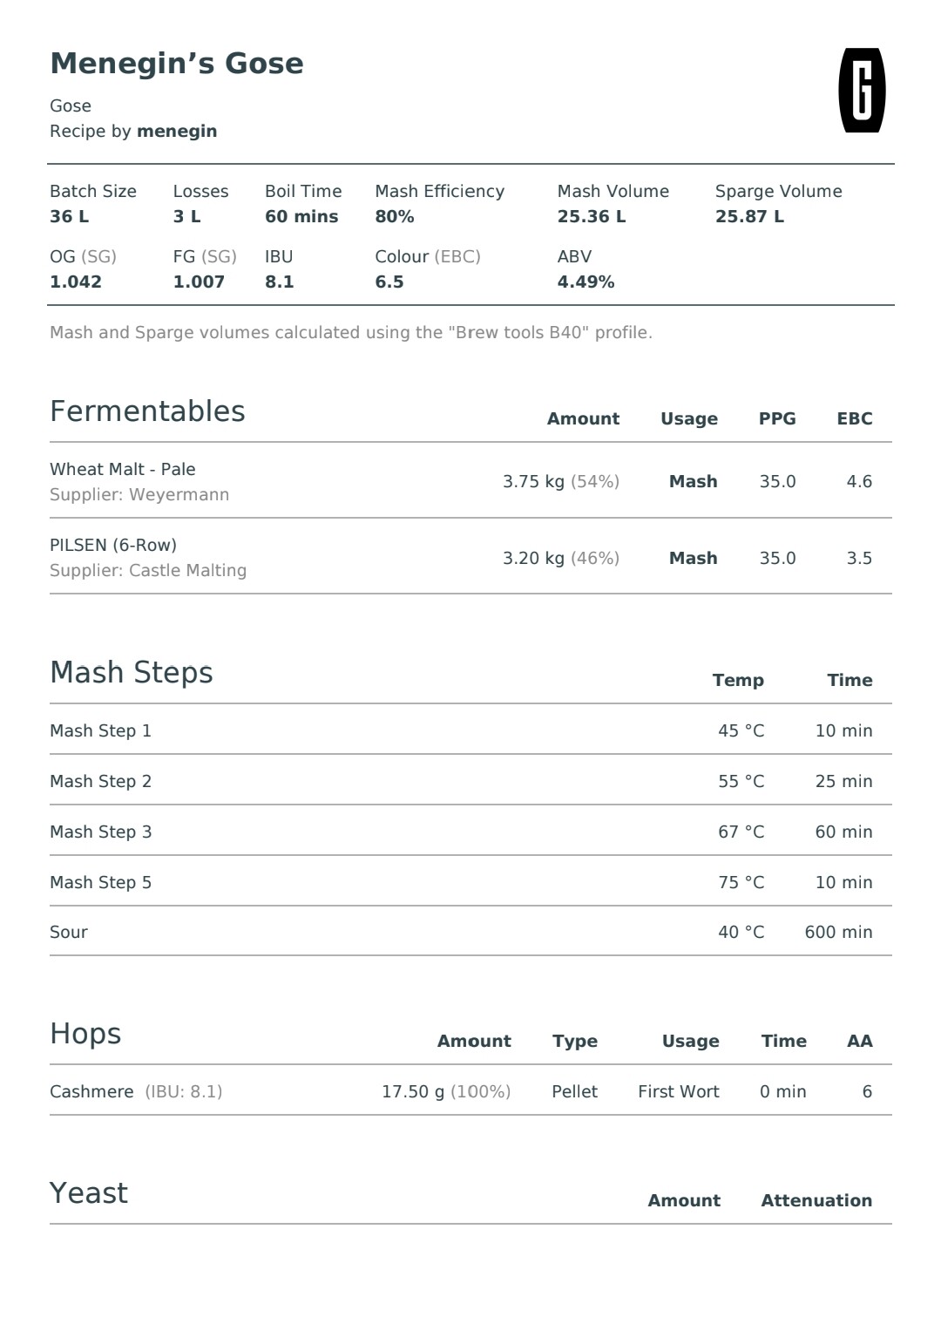Click the ABV 4.49% value
This screenshot has width=941, height=1331.
pos(586,282)
